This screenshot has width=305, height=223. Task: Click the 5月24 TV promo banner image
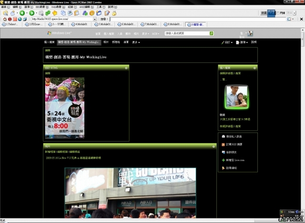(65, 108)
